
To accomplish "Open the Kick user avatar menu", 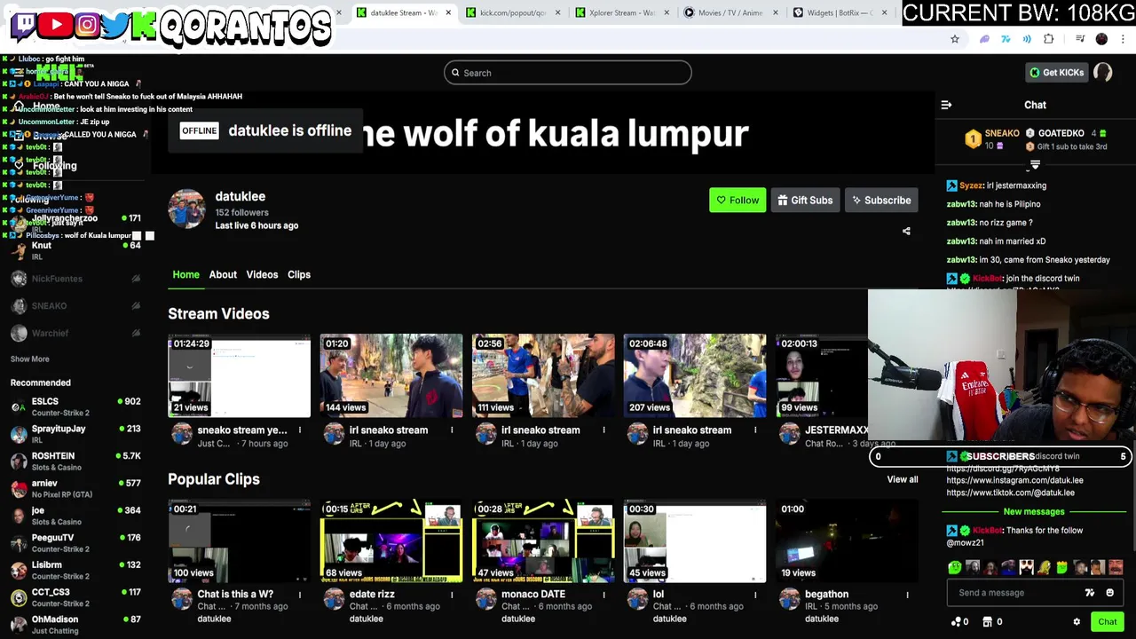I will (x=1103, y=73).
